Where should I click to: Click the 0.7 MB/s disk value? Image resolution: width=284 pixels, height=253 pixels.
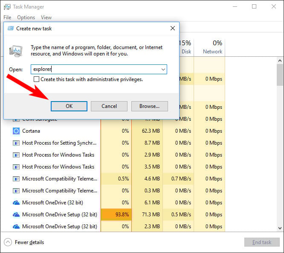pyautogui.click(x=181, y=179)
